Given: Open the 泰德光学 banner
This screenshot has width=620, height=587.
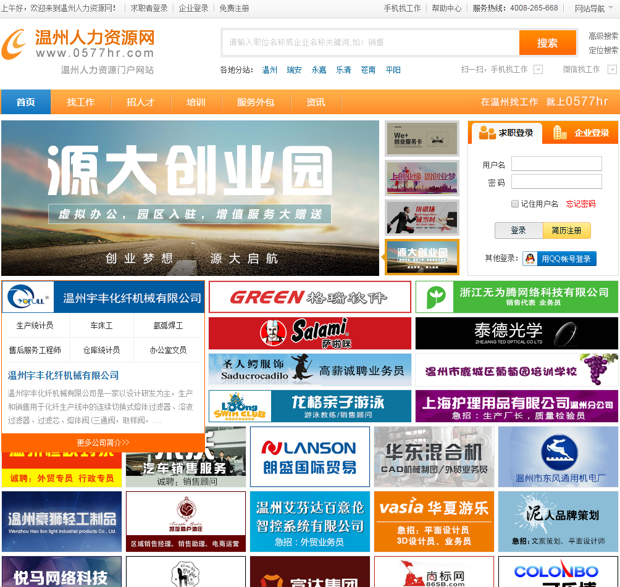Looking at the screenshot, I should coord(516,333).
